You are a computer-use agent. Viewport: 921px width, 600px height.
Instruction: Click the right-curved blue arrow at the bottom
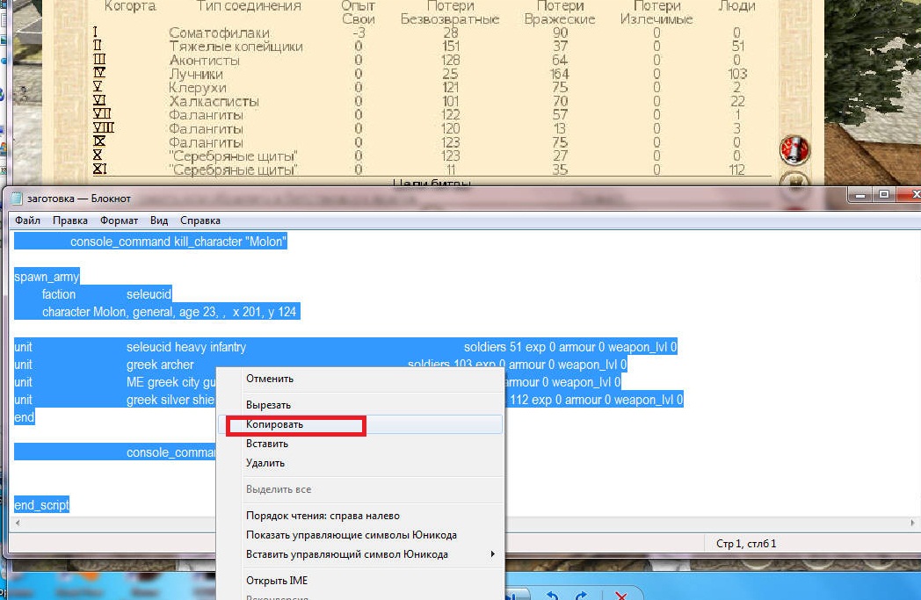tap(581, 595)
